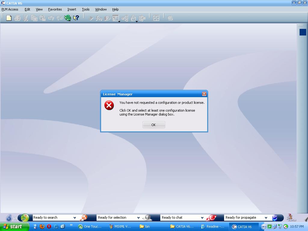Viewport: 308px width, 231px height.
Task: Click the V6 compass icon at bottom-left
Action: 9,218
